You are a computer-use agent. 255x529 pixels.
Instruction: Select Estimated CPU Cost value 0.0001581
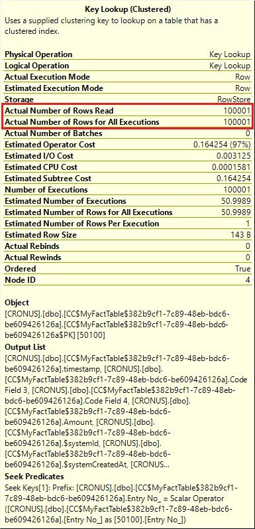231,167
